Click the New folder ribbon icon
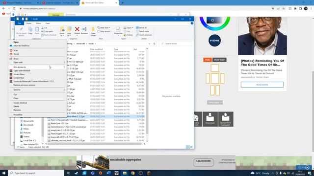 click(x=93, y=31)
